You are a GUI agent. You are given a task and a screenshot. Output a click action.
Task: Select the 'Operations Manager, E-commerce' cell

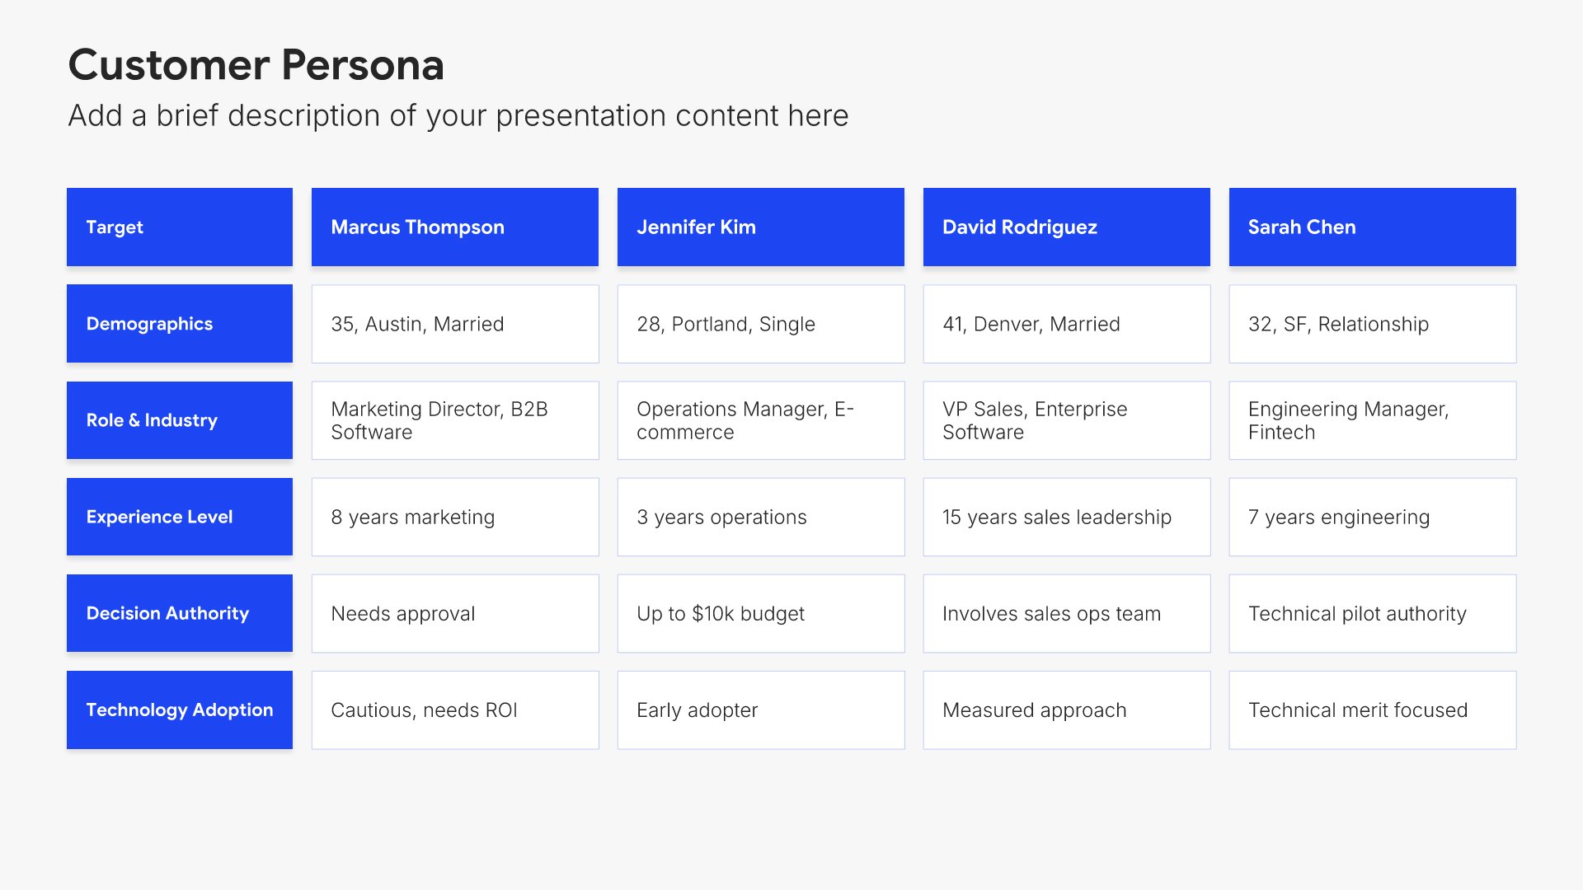tap(761, 420)
